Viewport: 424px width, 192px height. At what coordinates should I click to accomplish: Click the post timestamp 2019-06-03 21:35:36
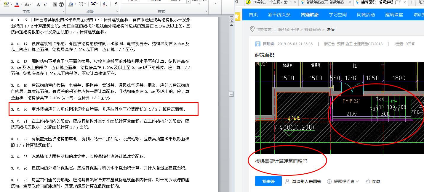tap(295, 44)
